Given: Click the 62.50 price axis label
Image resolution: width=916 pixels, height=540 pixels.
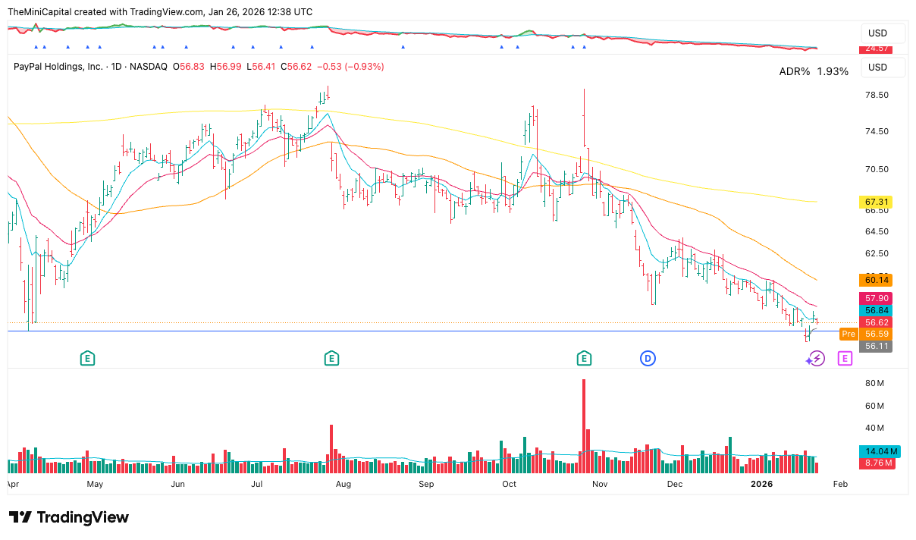Looking at the screenshot, I should point(877,253).
